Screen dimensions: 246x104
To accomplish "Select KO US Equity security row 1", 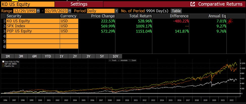I will (x=33, y=21).
